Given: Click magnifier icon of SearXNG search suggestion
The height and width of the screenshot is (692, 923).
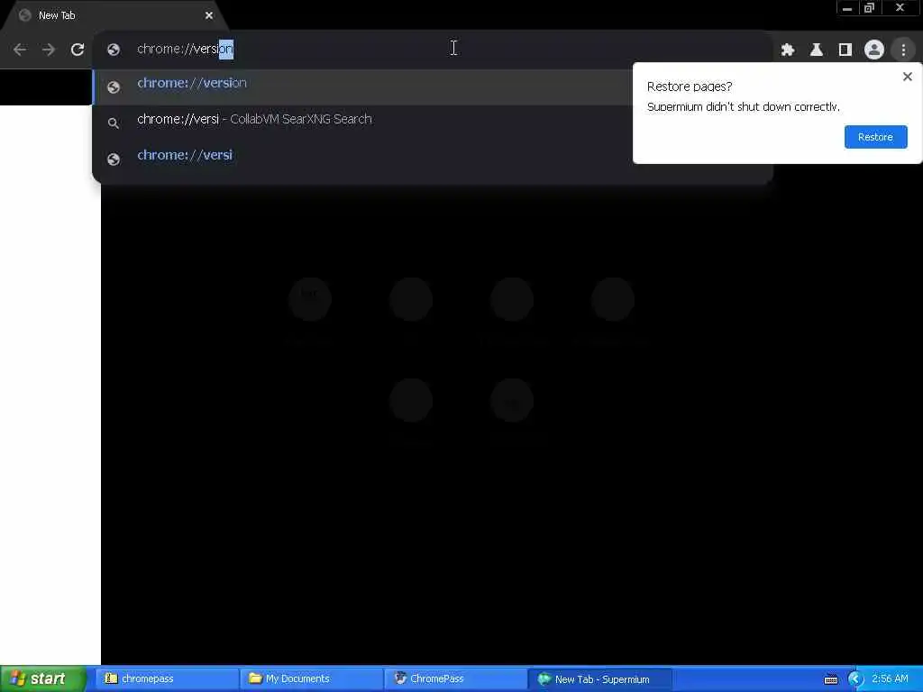Looking at the screenshot, I should tap(114, 123).
